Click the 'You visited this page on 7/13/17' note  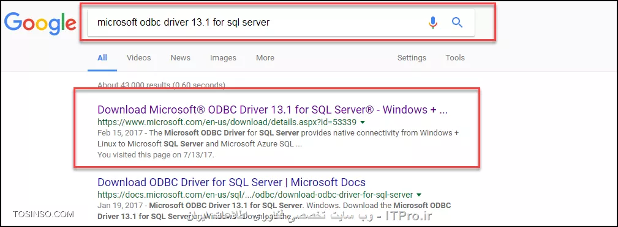[156, 155]
